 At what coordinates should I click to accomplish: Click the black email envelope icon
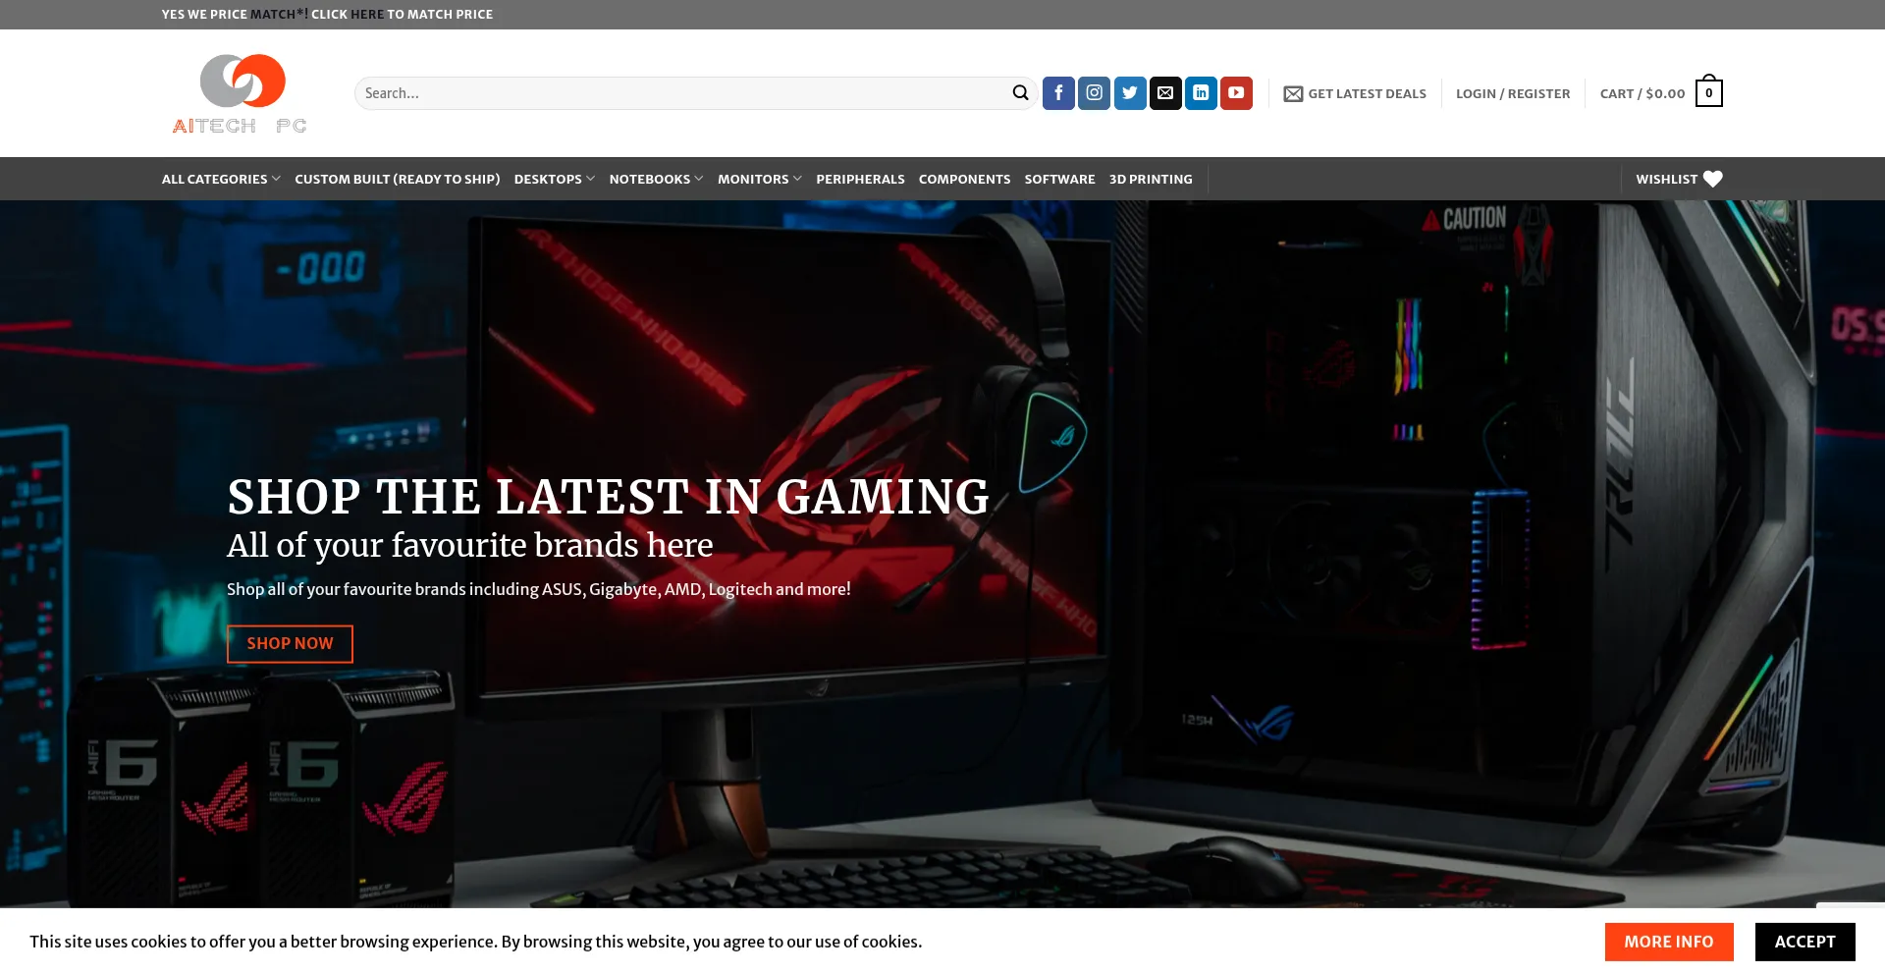pyautogui.click(x=1165, y=93)
